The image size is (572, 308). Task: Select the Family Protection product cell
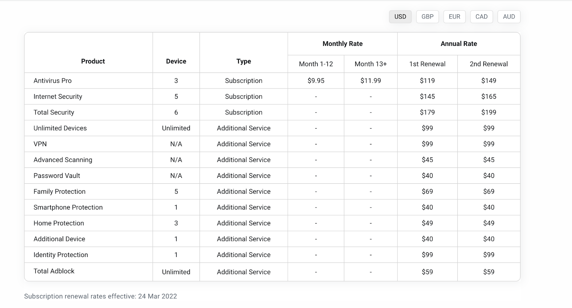pos(59,191)
